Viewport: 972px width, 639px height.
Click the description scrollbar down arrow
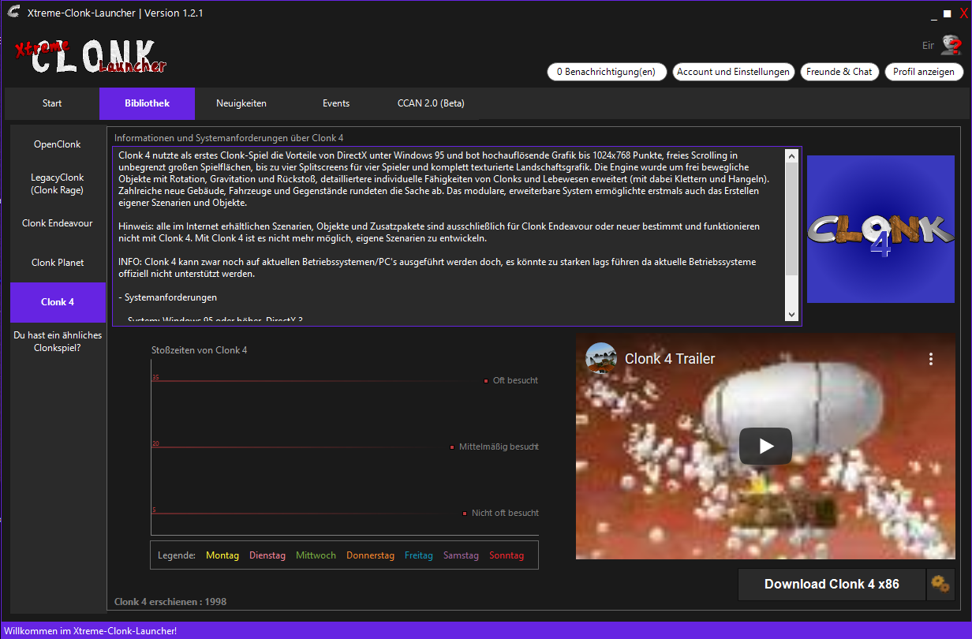(x=792, y=315)
